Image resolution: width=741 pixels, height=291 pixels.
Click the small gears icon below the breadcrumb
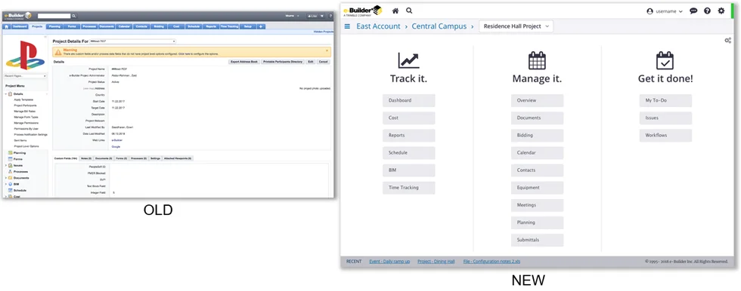point(727,41)
